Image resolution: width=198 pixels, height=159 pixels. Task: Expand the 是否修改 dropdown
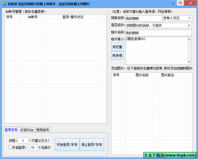point(159,25)
